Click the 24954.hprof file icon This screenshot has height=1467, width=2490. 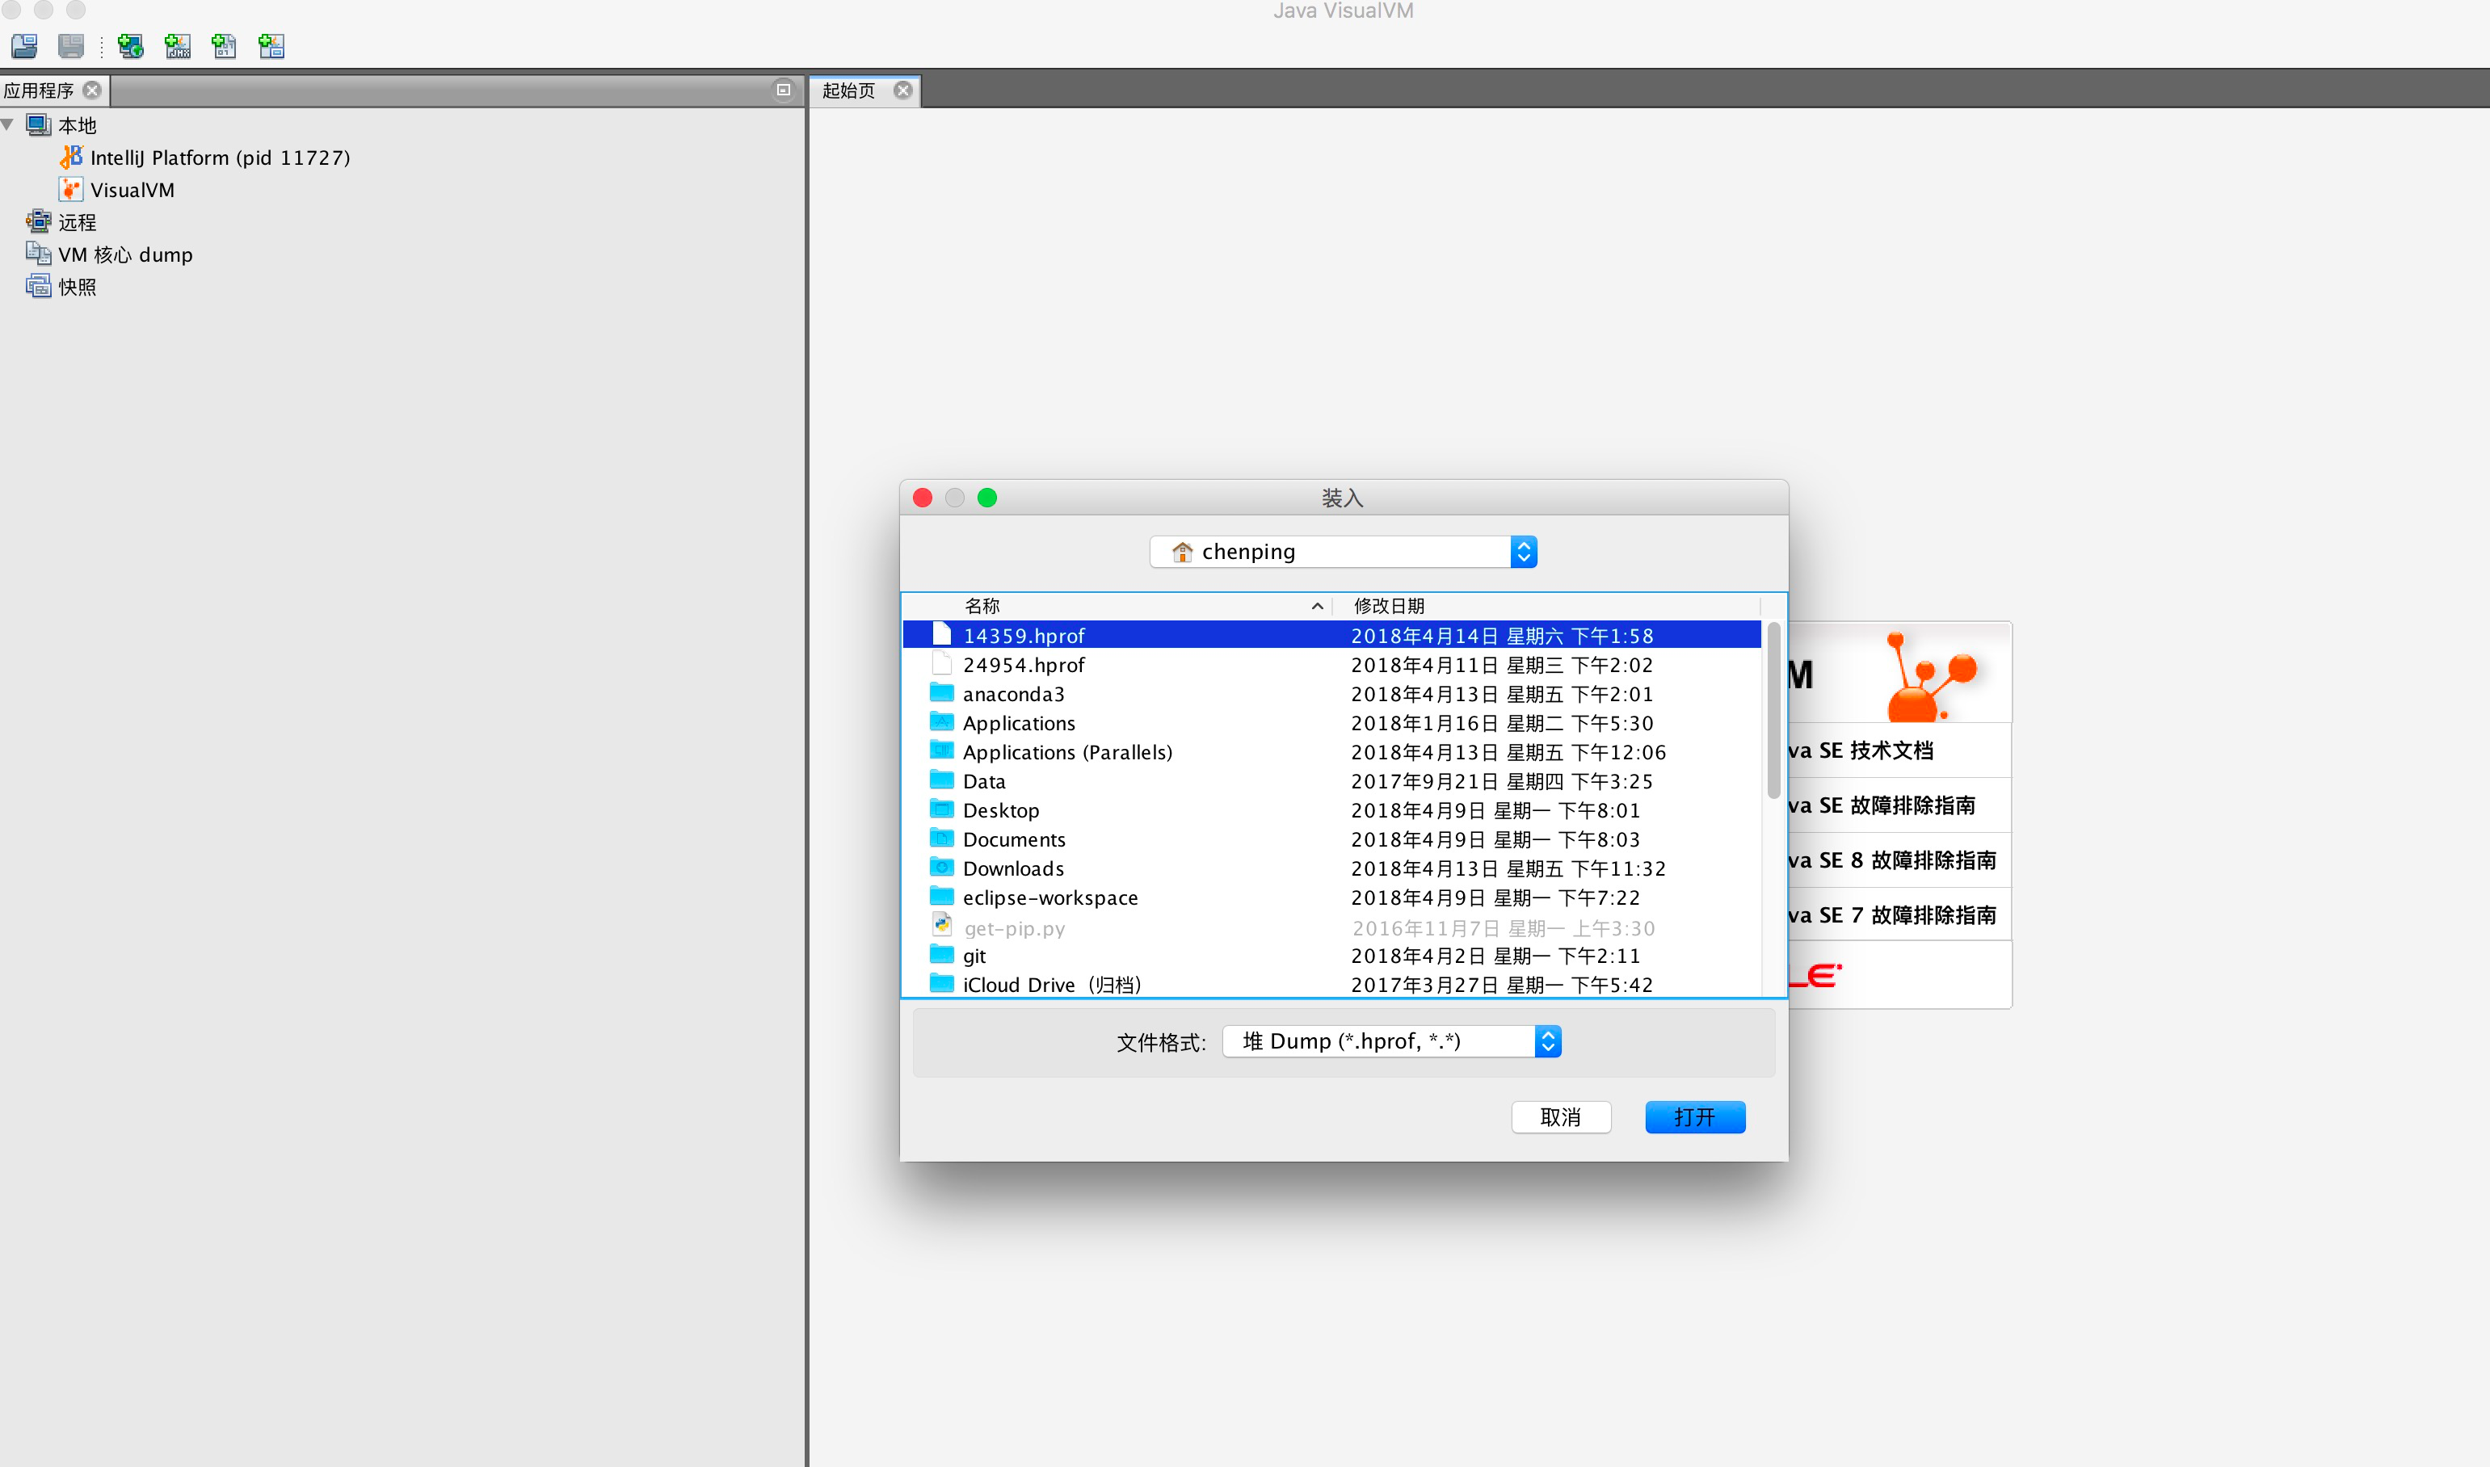942,663
